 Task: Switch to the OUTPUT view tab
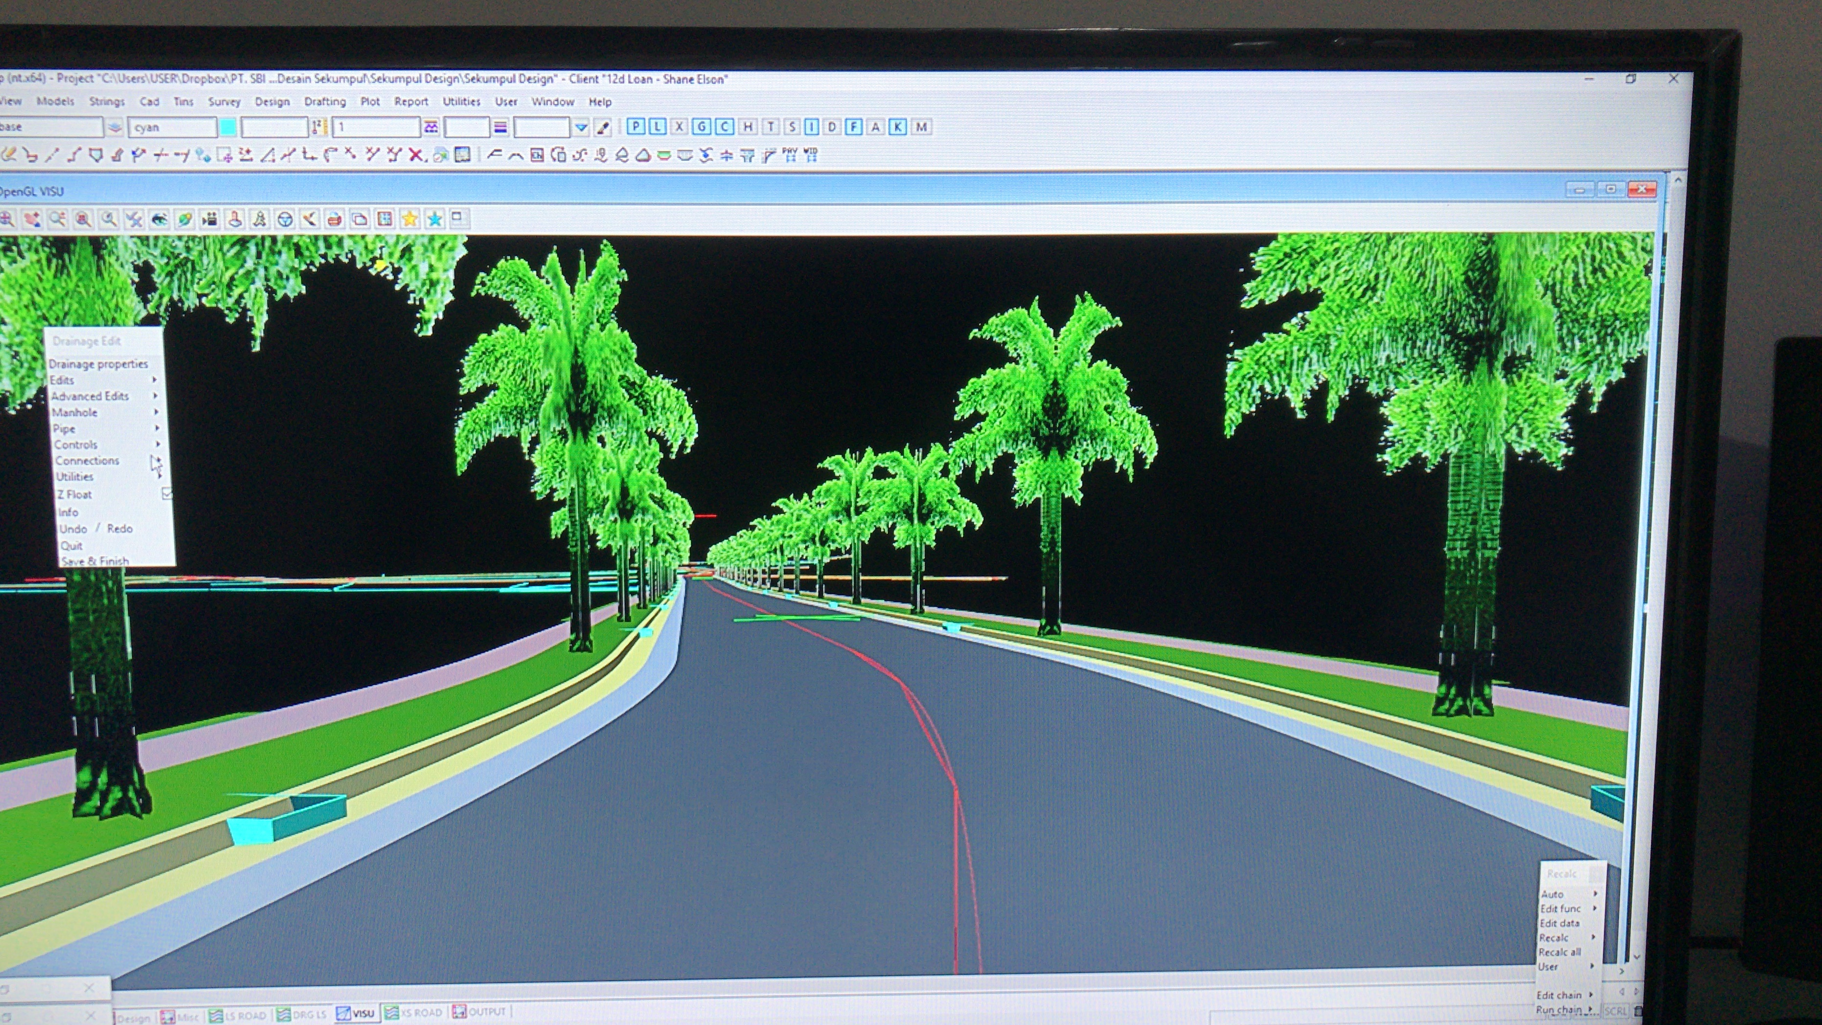pos(479,1012)
